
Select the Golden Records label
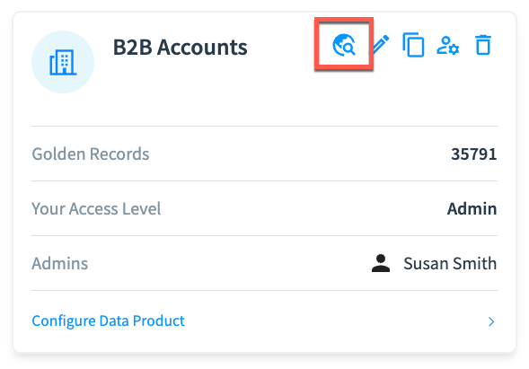coord(91,154)
